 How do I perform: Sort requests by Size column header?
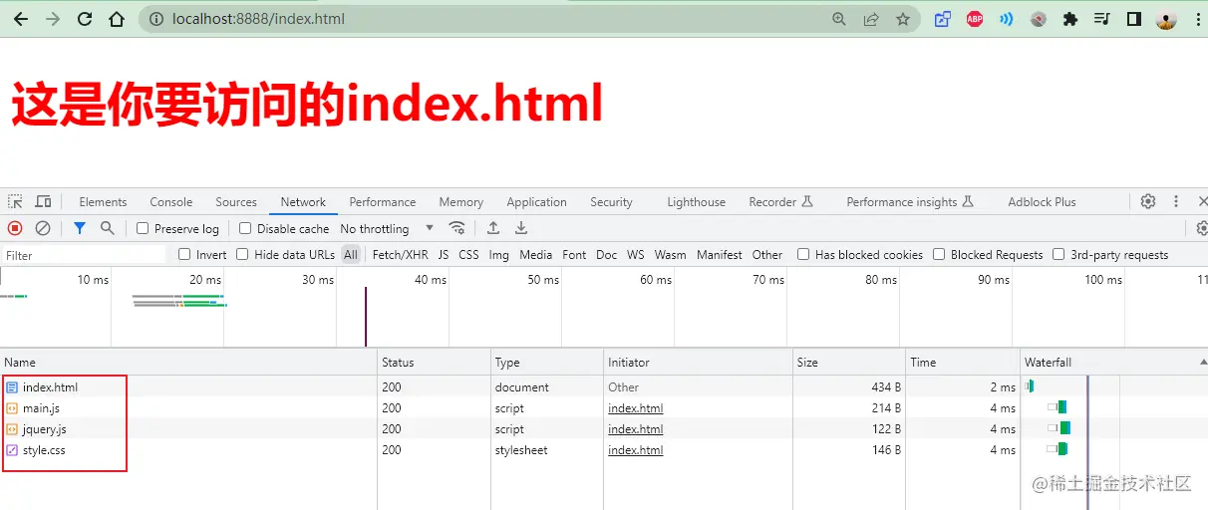pyautogui.click(x=849, y=362)
